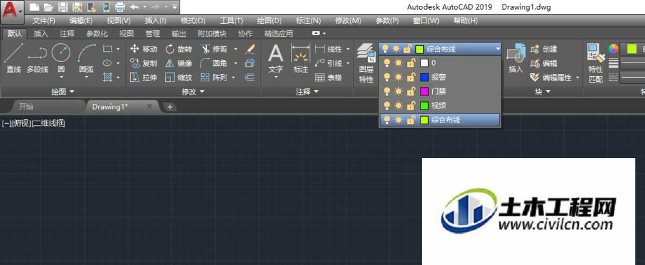
Task: Click the Rotate (旋转) tool
Action: tap(179, 50)
